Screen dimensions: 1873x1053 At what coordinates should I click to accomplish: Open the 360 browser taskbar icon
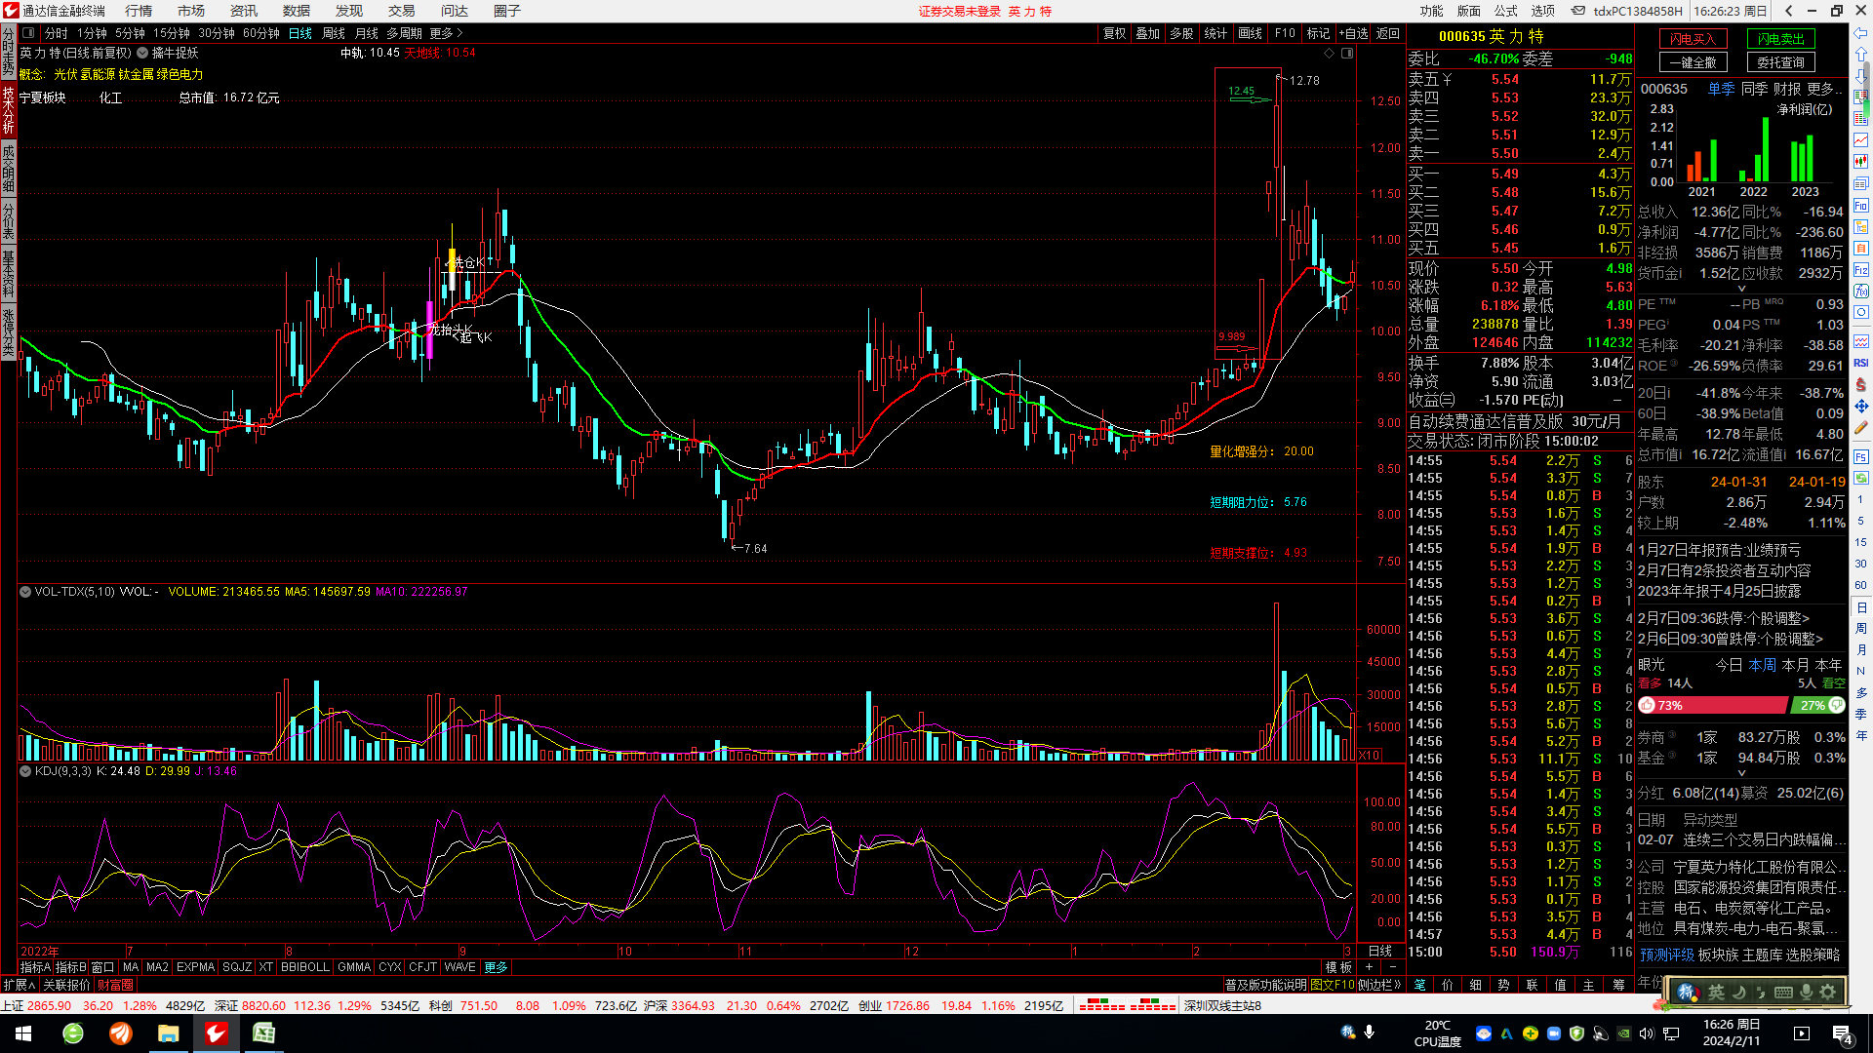[73, 1033]
